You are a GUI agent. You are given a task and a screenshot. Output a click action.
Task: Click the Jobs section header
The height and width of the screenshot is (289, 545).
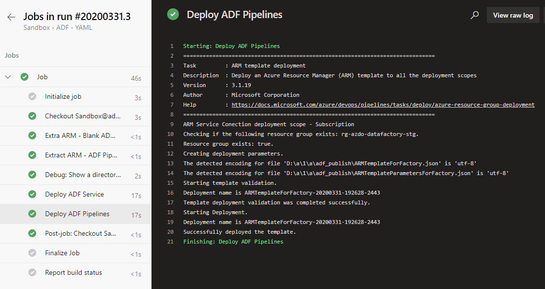tap(12, 55)
